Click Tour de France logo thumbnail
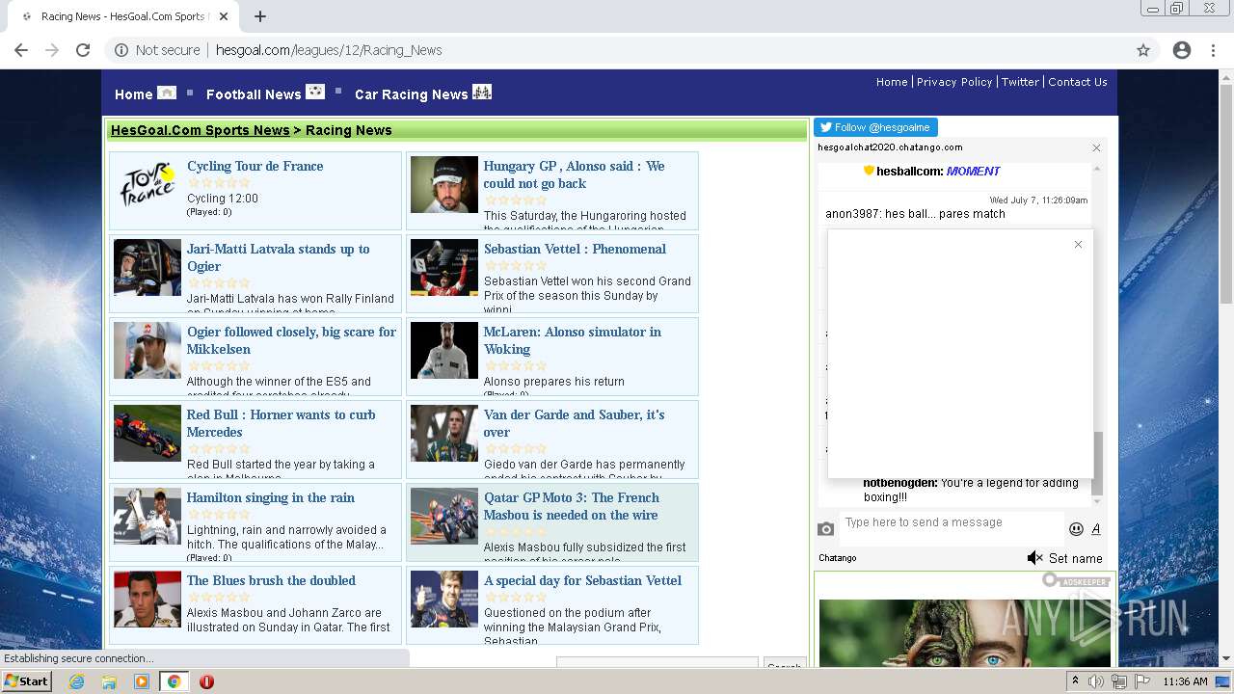Screen dimensions: 1234x694 point(148,185)
